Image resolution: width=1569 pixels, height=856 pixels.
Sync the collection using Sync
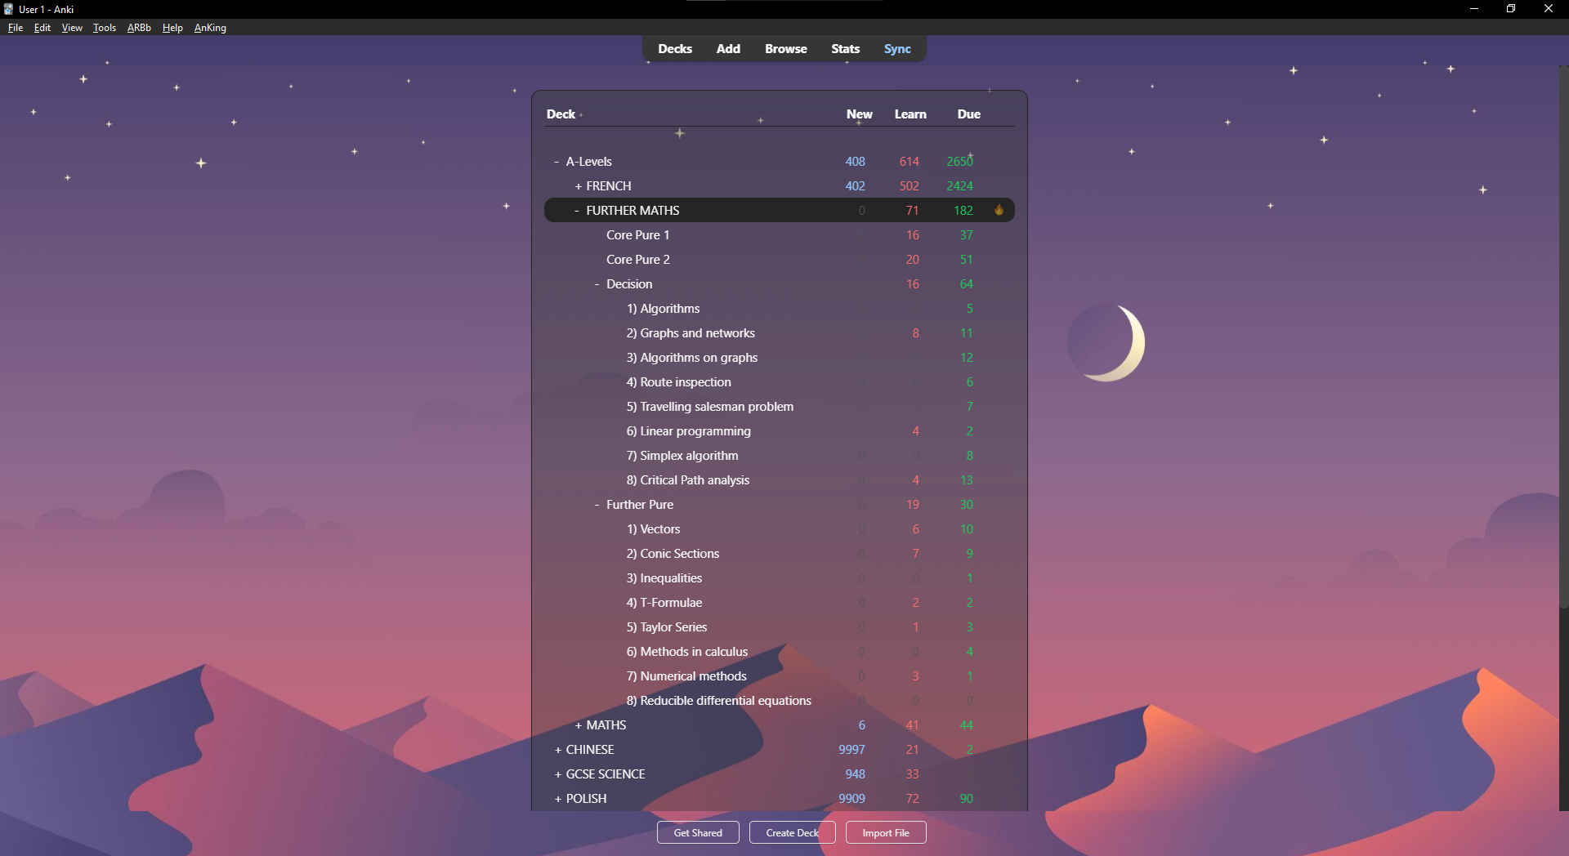pos(896,49)
